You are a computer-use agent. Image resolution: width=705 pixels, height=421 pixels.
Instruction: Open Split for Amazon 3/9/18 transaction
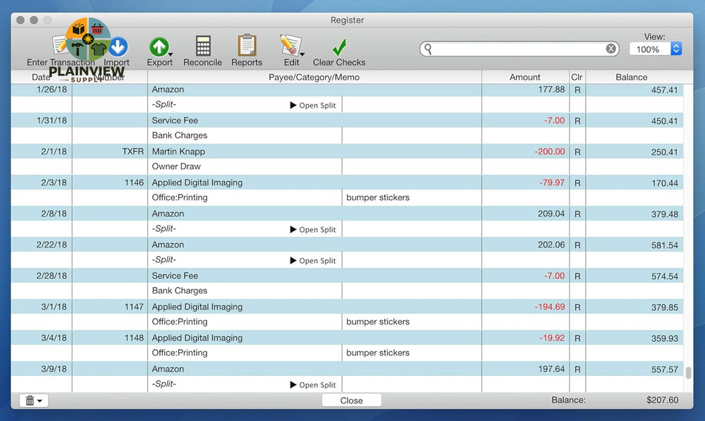pos(313,384)
